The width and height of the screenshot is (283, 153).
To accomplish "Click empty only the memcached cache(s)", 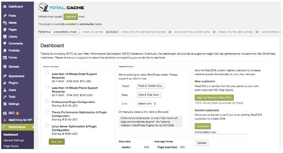I will [x=143, y=32].
